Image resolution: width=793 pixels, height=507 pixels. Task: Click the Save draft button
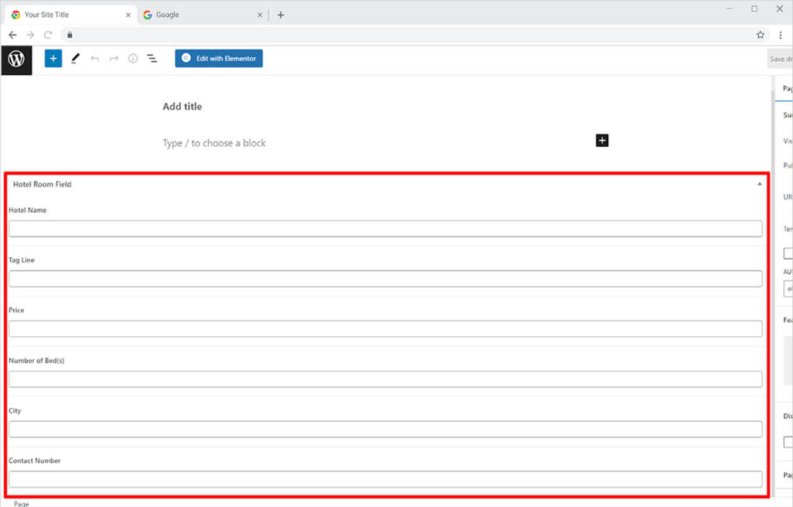coord(780,59)
